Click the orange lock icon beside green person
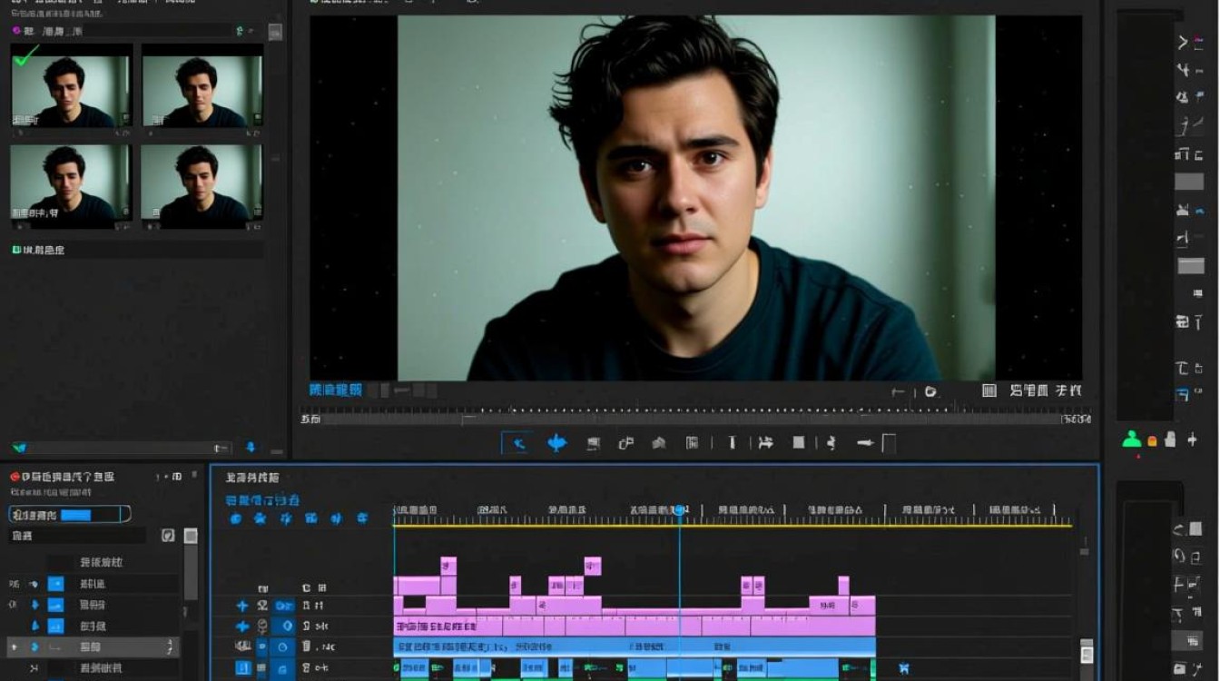This screenshot has width=1220, height=681. (1152, 441)
